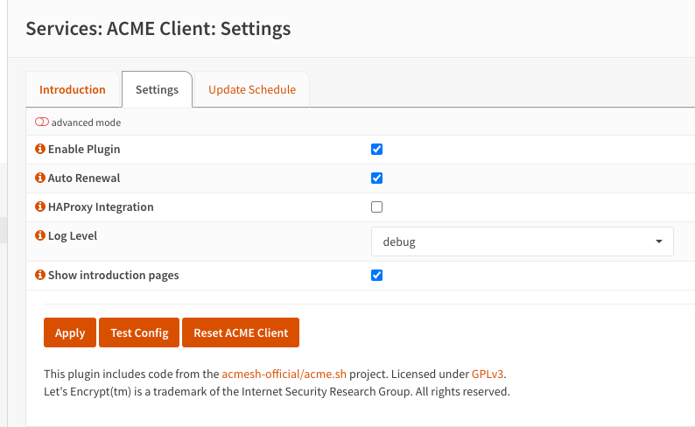The height and width of the screenshot is (427, 695).
Task: Click the Test Config button
Action: pyautogui.click(x=139, y=332)
